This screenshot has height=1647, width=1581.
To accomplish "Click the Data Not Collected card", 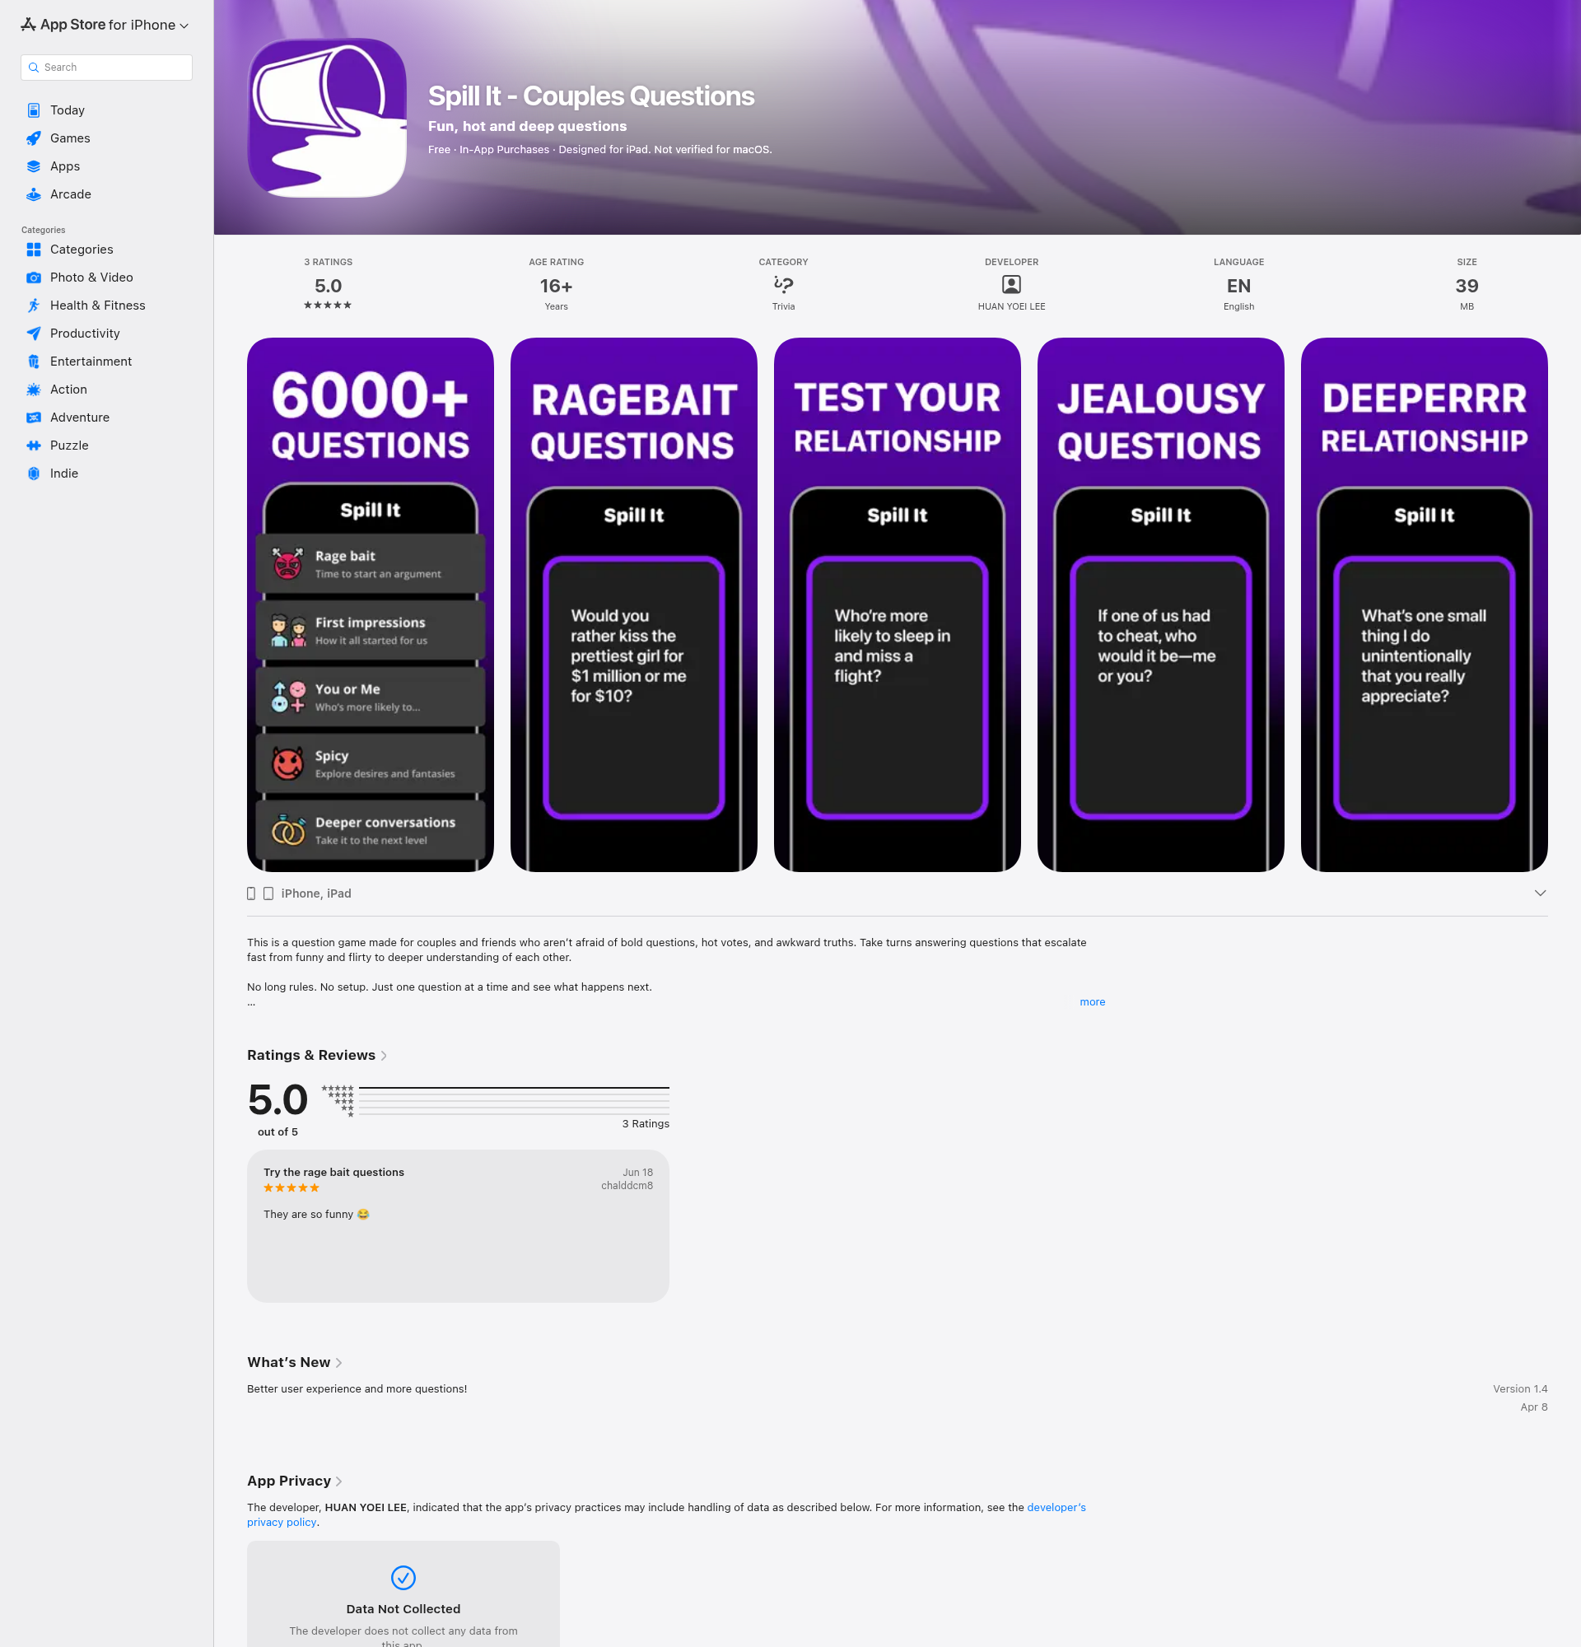I will [403, 1594].
